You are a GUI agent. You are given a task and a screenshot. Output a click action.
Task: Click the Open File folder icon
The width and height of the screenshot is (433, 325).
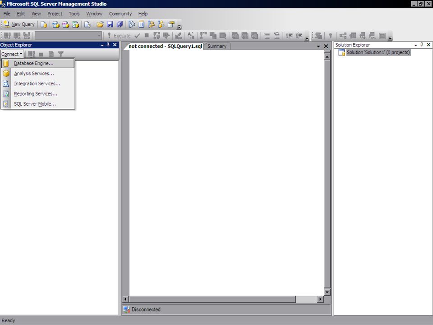100,24
